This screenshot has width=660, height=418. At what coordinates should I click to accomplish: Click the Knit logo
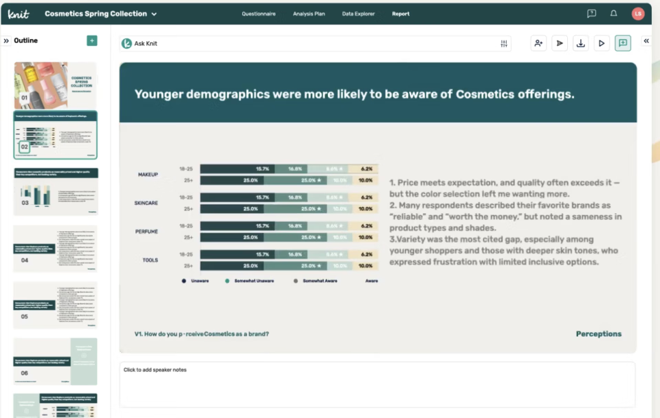(19, 14)
